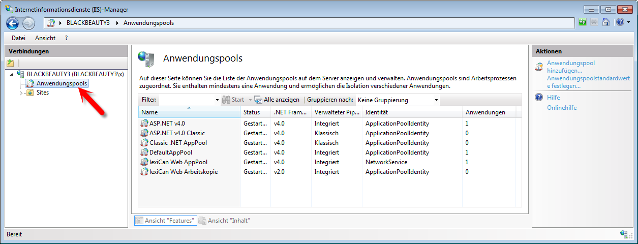Select the ASP.NET v4.0 application pool
Viewport: 638px width, 244px height.
click(x=167, y=124)
